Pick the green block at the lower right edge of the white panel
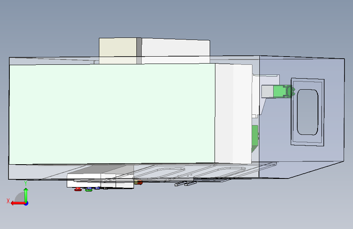Screen dimensions: 353x229 click(255, 139)
